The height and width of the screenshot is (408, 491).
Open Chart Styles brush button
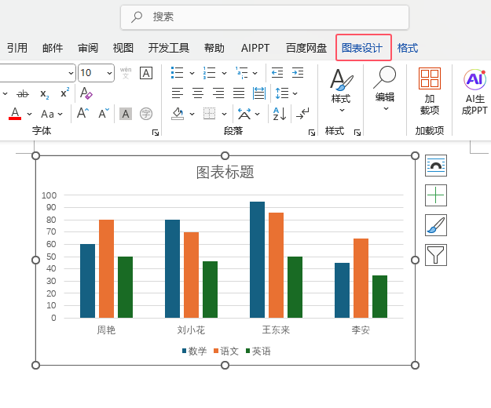pyautogui.click(x=436, y=225)
